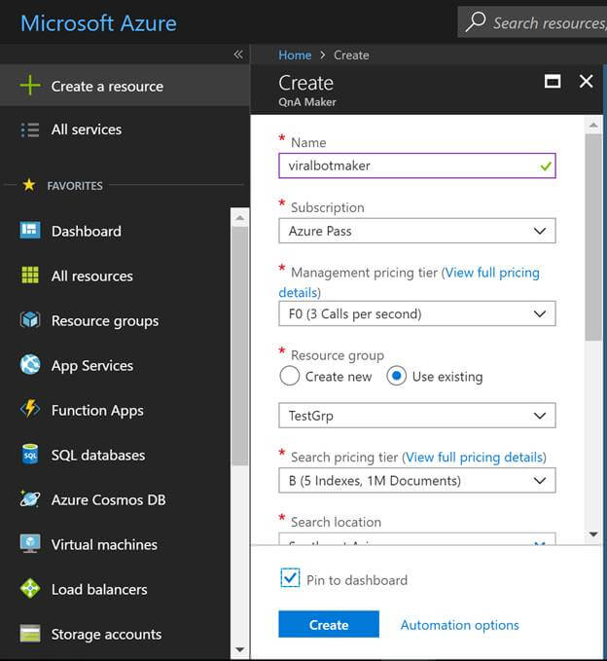Screen dimensions: 607x661
Task: Collapse the sidebar with the double chevron
Action: (x=238, y=55)
